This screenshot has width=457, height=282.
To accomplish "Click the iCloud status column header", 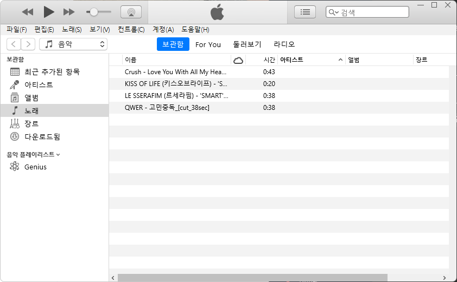I will (x=238, y=60).
